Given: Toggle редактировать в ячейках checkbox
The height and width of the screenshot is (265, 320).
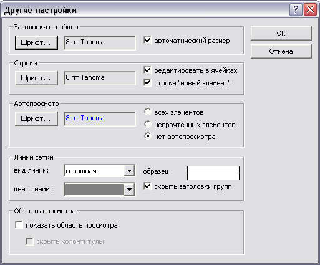Looking at the screenshot, I should [147, 70].
